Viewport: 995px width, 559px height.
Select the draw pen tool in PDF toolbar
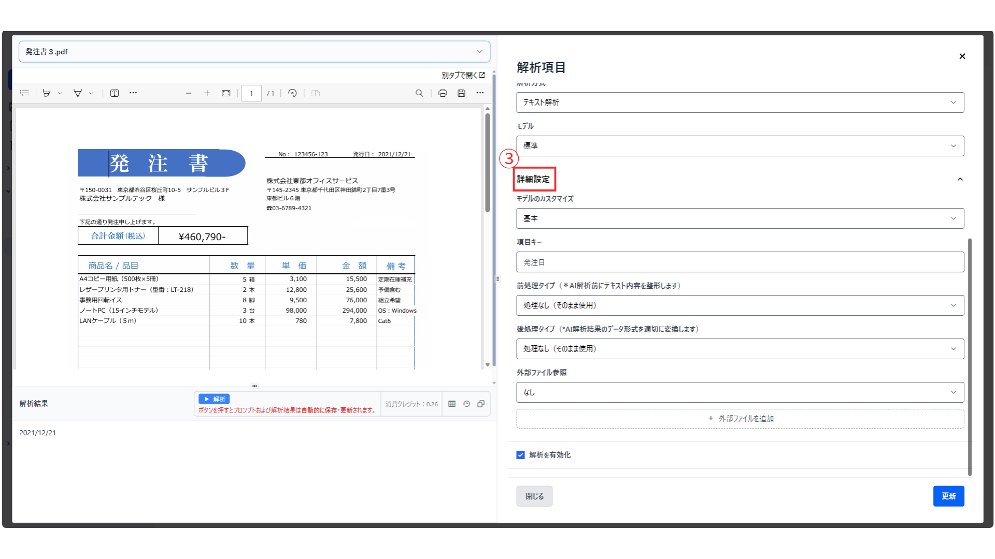coord(78,93)
